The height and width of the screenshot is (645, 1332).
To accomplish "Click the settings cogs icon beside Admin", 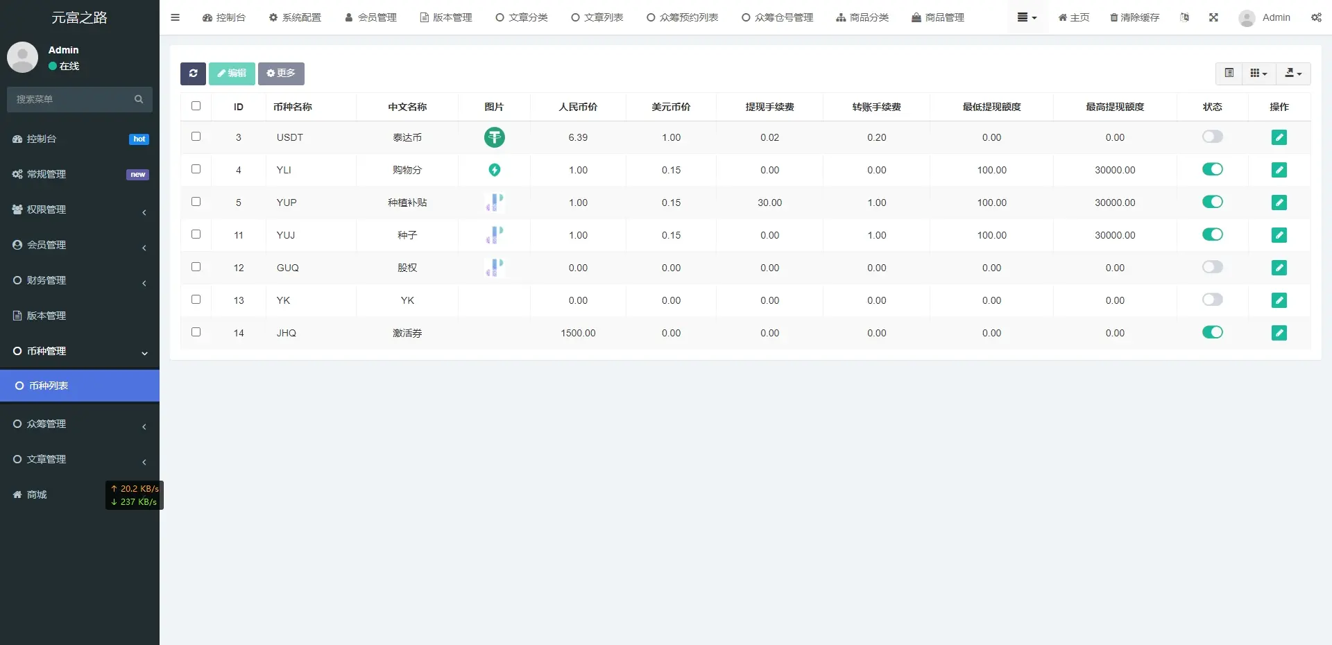I will [1316, 17].
